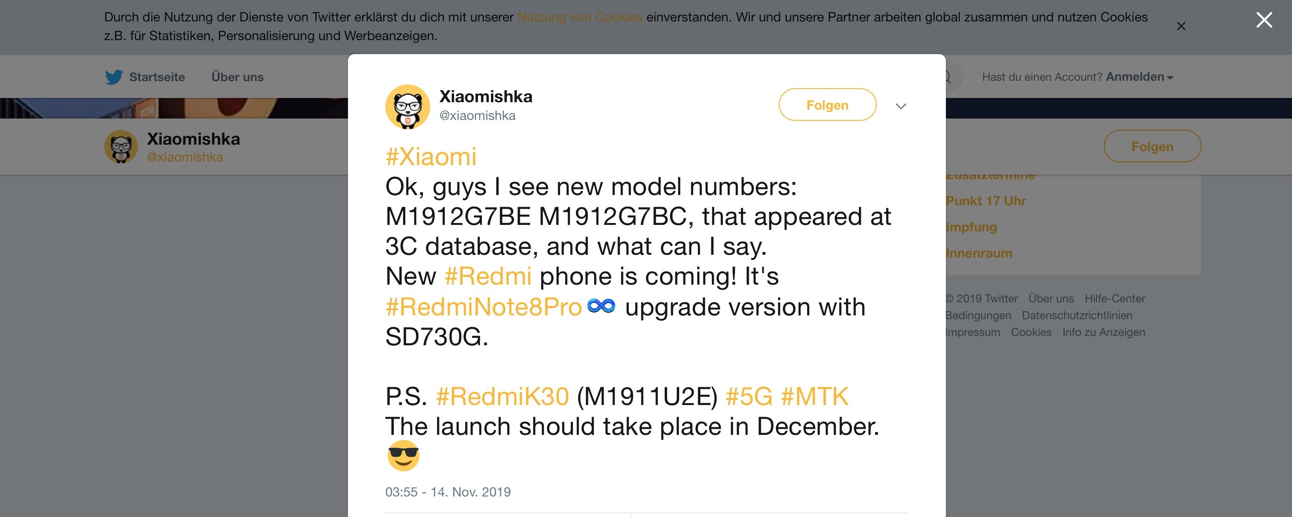Open the Startseite navigation item

click(x=157, y=77)
